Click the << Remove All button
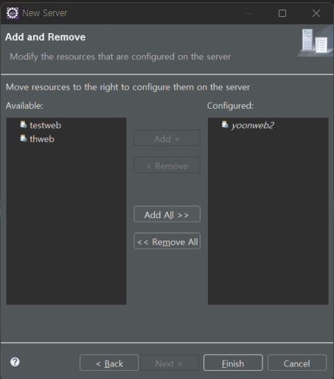The image size is (334, 379). click(x=167, y=241)
